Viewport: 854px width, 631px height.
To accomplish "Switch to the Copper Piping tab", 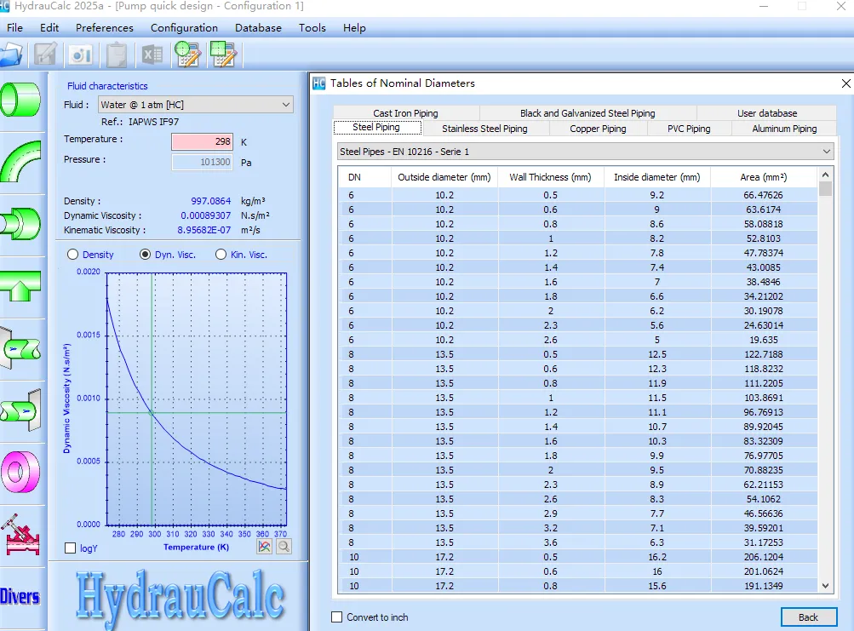I will pos(598,129).
